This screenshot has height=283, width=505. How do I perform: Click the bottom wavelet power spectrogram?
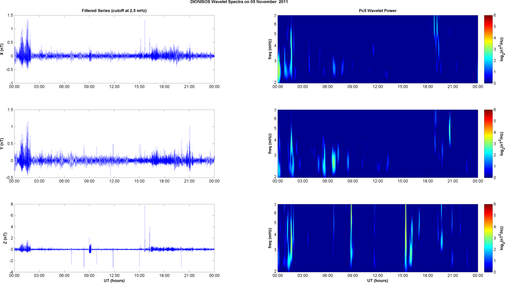[378, 238]
